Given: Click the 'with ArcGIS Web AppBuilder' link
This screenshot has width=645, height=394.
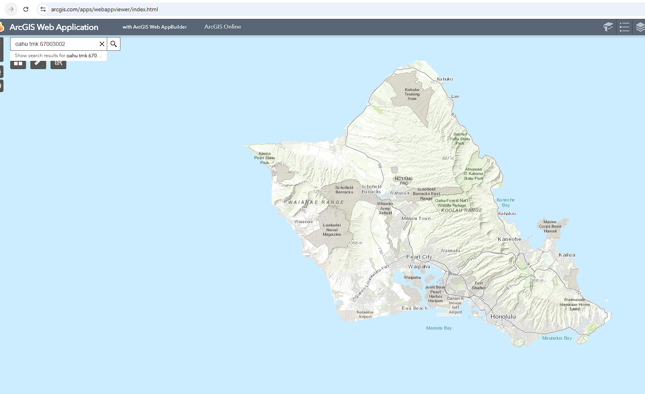Looking at the screenshot, I should pyautogui.click(x=154, y=27).
